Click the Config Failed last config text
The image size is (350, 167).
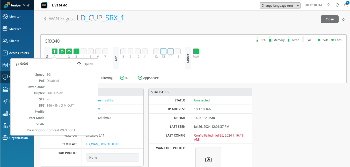pyautogui.click(x=219, y=137)
